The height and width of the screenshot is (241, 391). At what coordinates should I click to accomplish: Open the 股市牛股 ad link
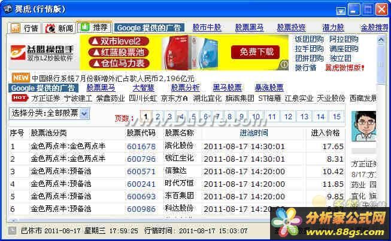[x=207, y=27]
